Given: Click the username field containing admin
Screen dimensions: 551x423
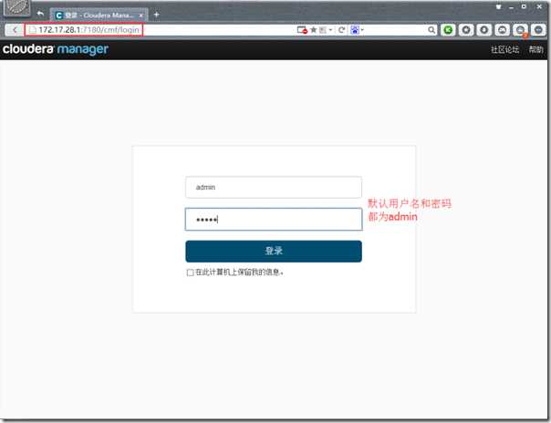Looking at the screenshot, I should [x=274, y=188].
